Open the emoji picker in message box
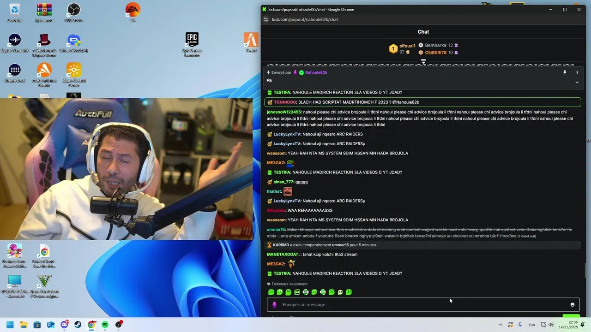This screenshot has height=332, width=591. (x=573, y=305)
